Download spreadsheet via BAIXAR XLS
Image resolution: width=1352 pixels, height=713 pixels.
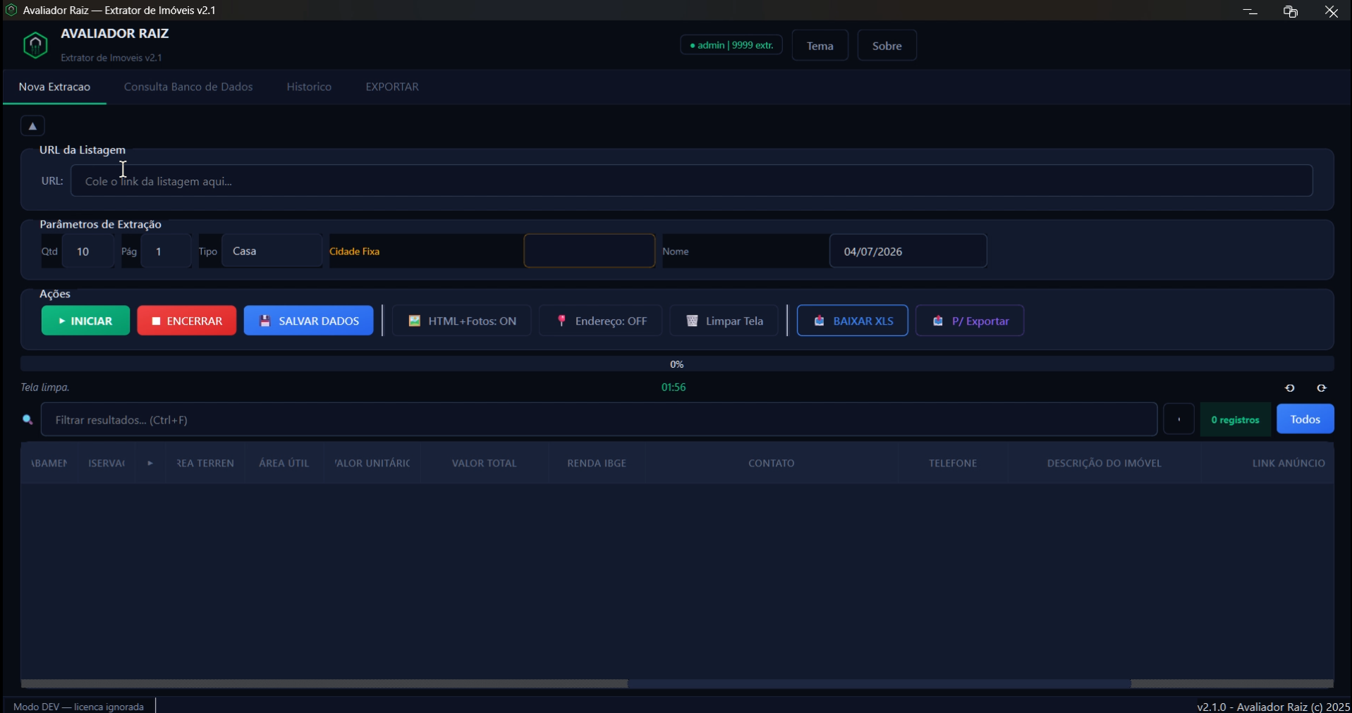(x=853, y=321)
